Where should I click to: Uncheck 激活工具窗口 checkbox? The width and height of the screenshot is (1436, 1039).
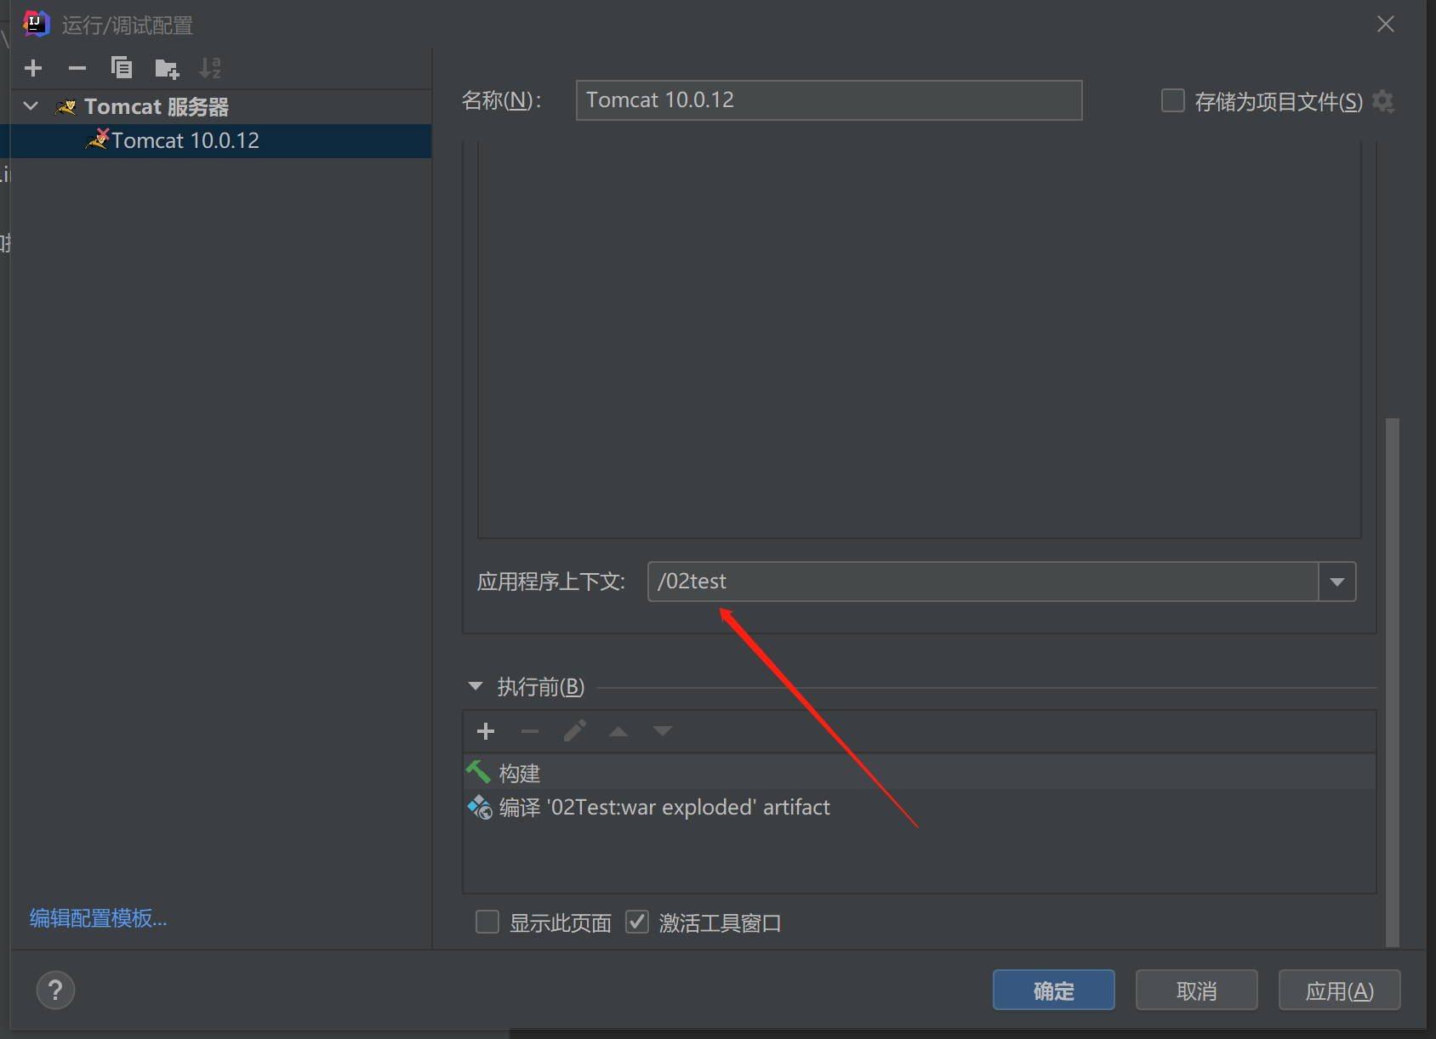pyautogui.click(x=637, y=922)
